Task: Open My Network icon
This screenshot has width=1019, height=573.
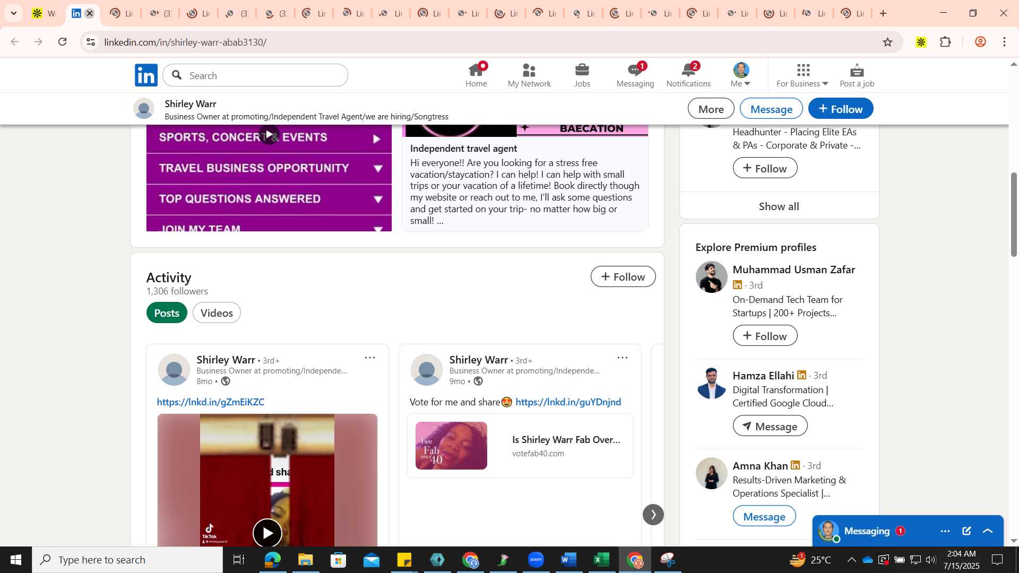Action: 529,75
